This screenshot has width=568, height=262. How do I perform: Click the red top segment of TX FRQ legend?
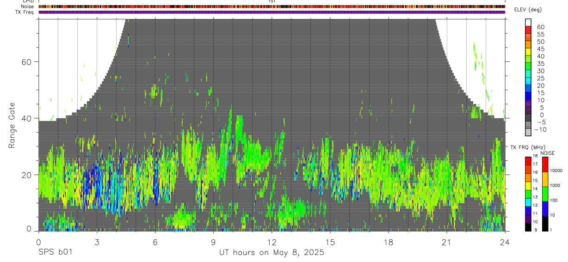(528, 161)
